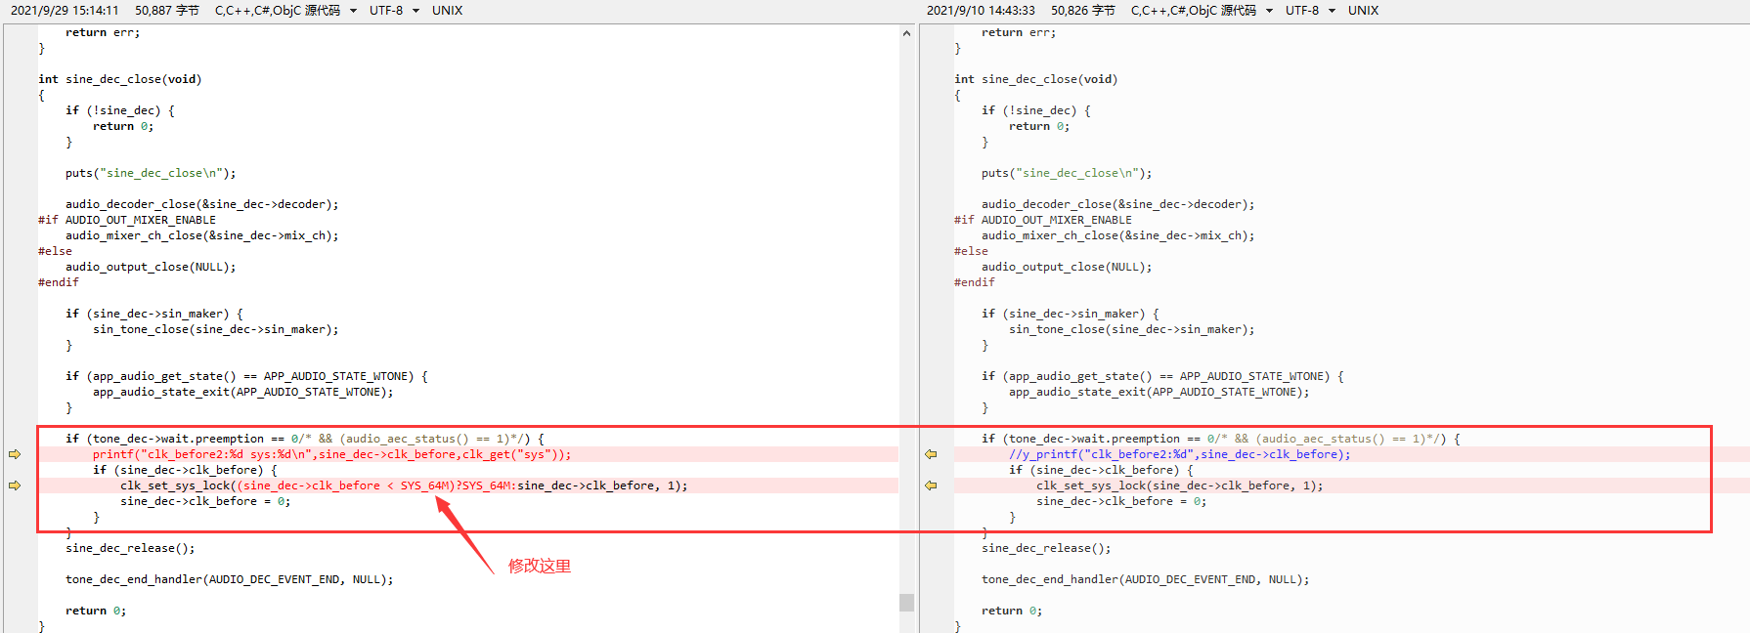The width and height of the screenshot is (1750, 633).
Task: Open the right pane UTF-8 encoding dropdown
Action: (x=1310, y=11)
